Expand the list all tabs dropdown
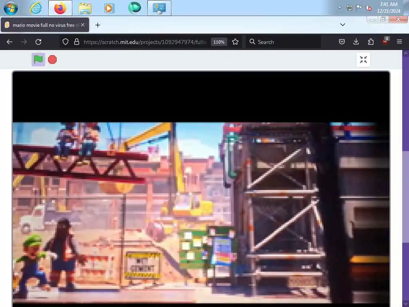The width and height of the screenshot is (409, 307). point(343,25)
